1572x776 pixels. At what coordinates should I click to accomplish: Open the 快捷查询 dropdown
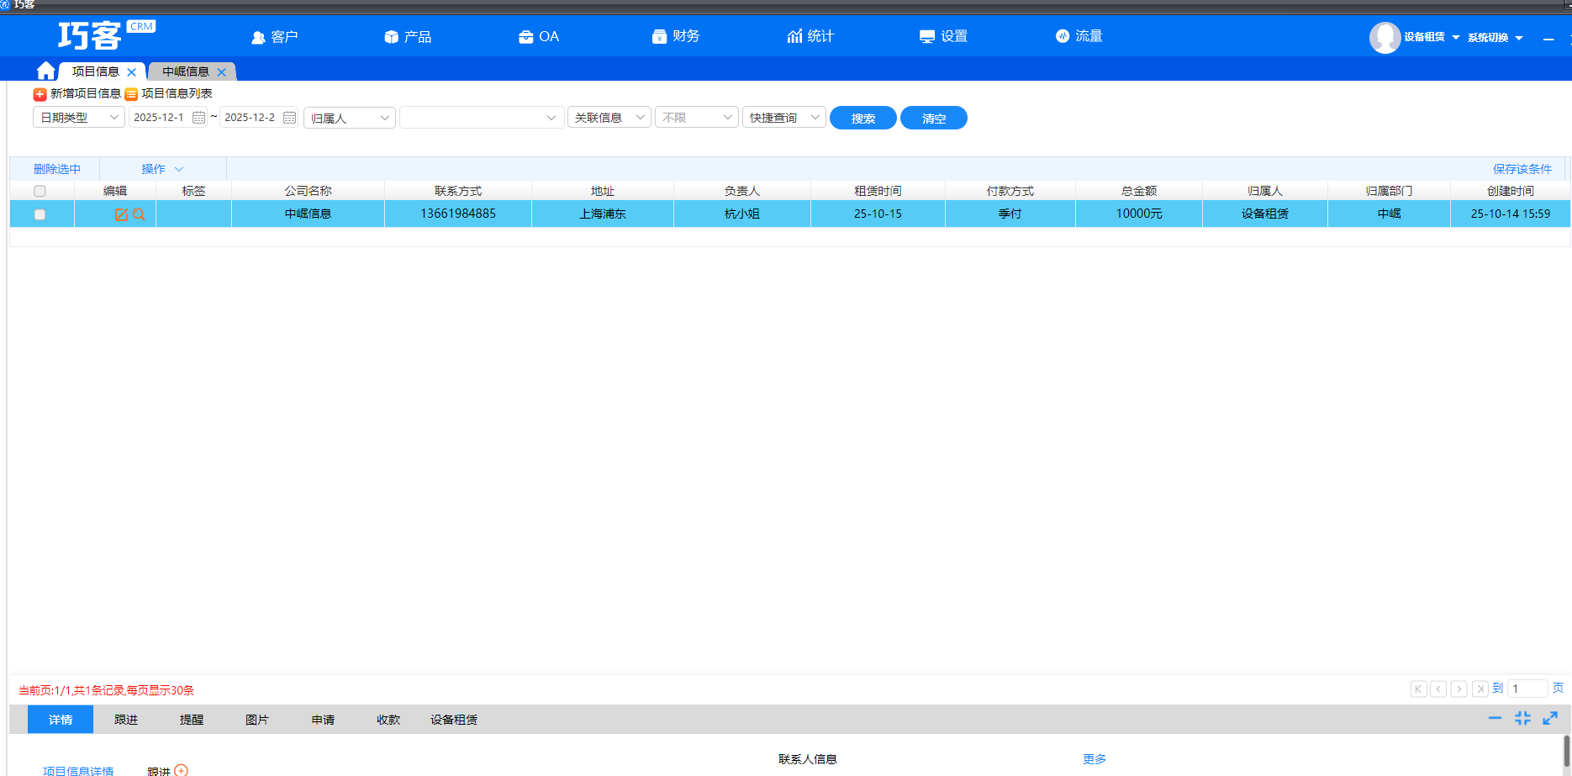tap(783, 118)
